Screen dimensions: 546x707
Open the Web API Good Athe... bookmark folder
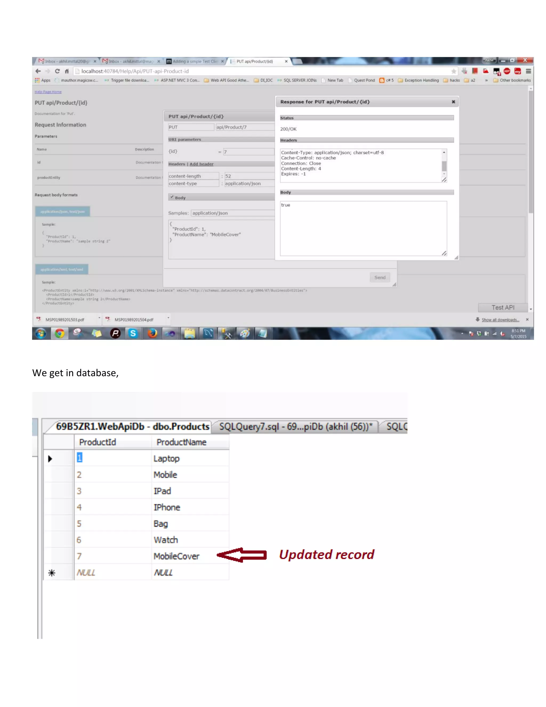(226, 80)
